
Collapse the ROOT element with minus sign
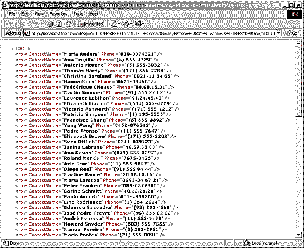pos(8,49)
